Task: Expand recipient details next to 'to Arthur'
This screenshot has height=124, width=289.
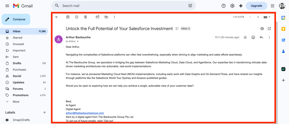Action: [x=78, y=42]
